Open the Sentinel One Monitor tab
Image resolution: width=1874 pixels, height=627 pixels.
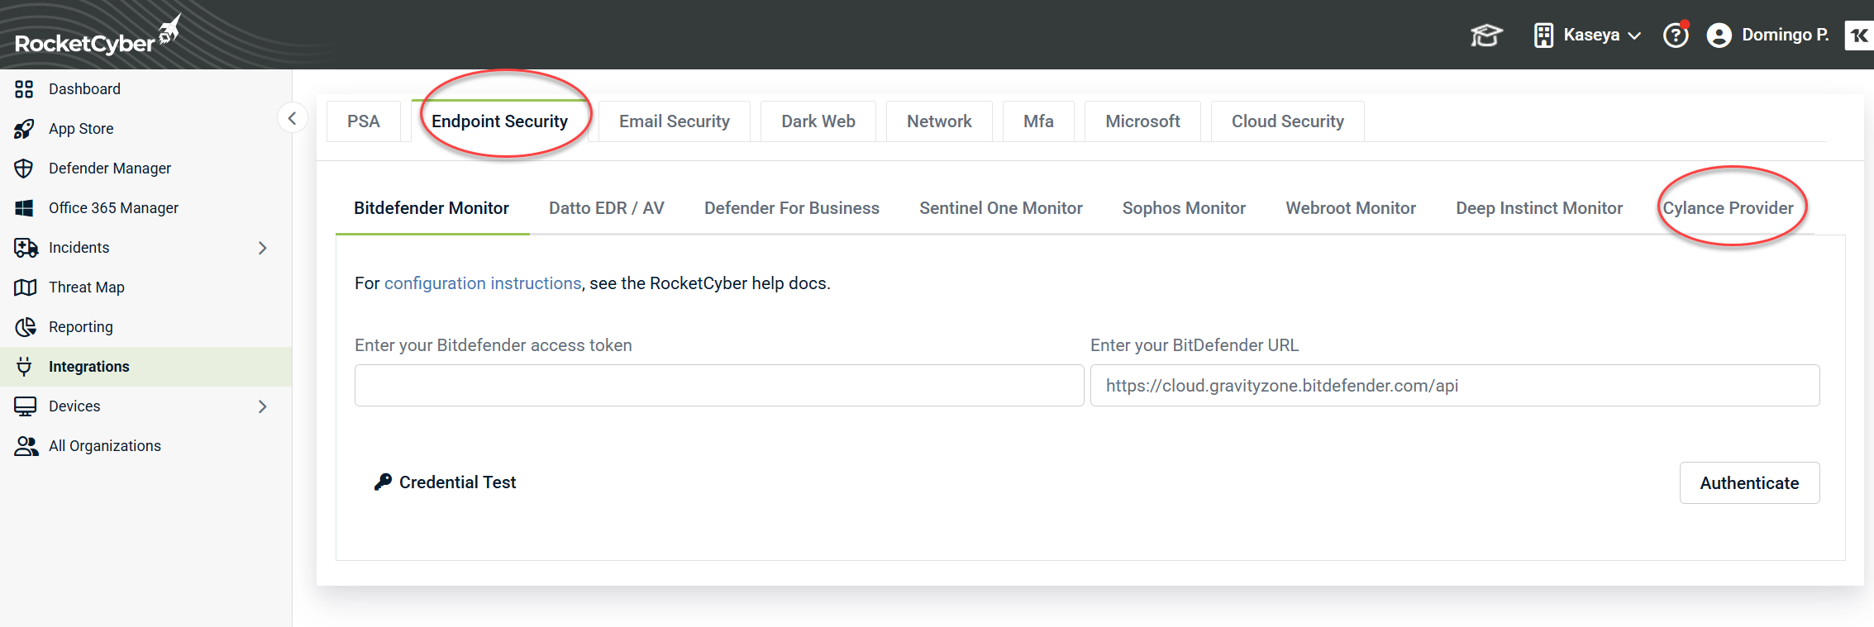[x=1000, y=208]
